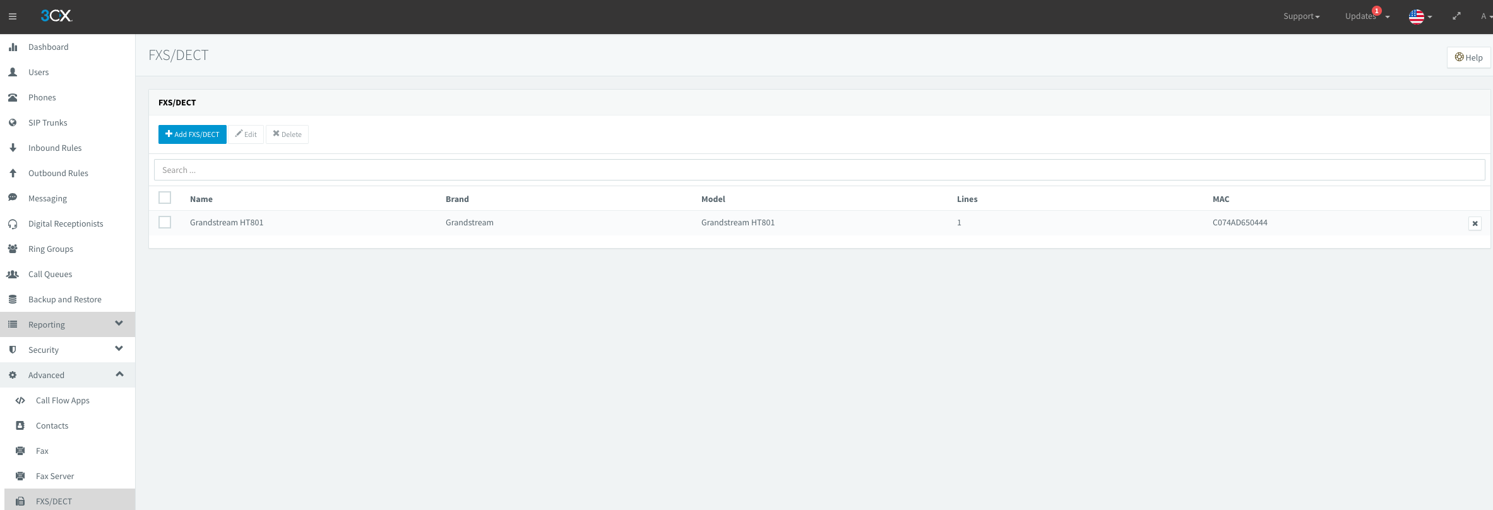The image size is (1493, 510).
Task: Tick the select-all checkbox in the table header
Action: coord(165,198)
